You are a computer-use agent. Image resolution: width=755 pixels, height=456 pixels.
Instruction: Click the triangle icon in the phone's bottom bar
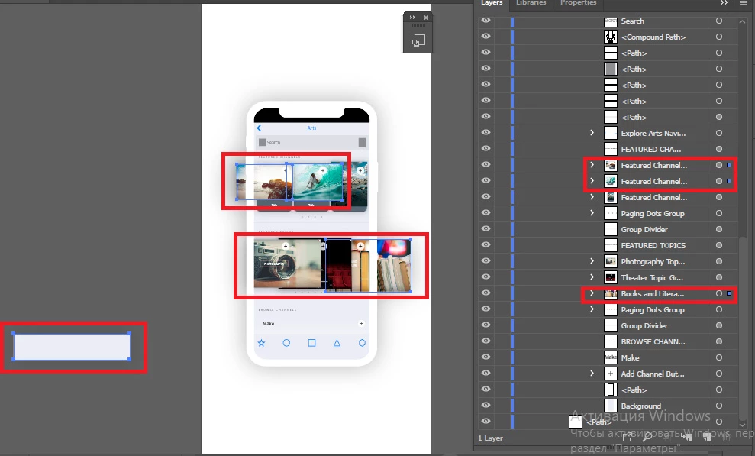tap(337, 343)
